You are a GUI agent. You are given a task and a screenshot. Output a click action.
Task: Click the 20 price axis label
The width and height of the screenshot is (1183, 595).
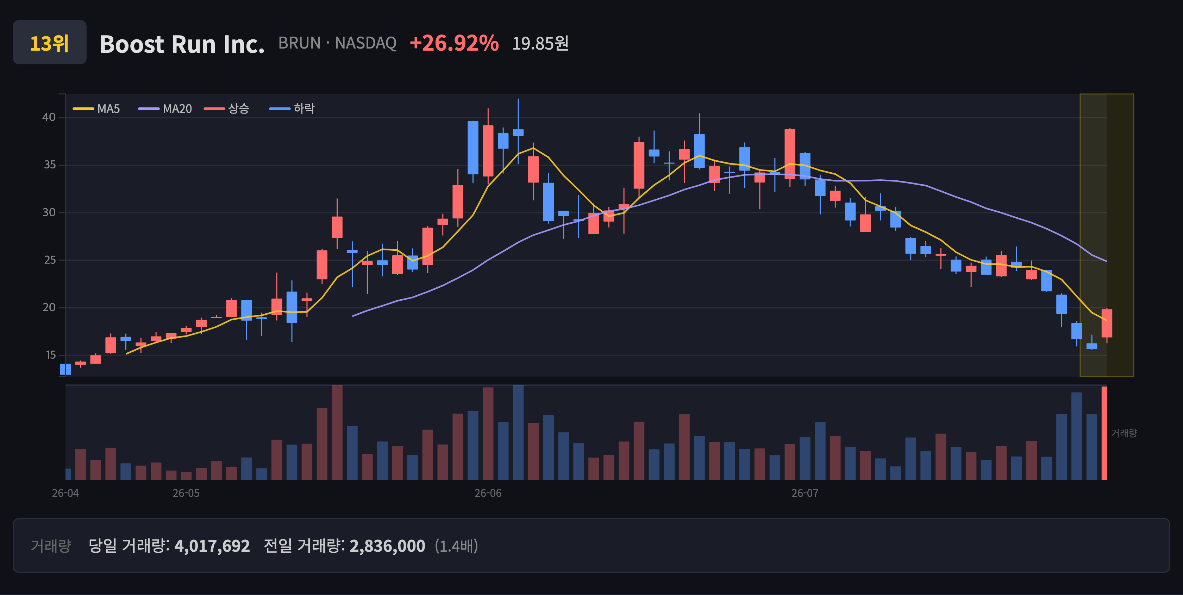[x=49, y=307]
